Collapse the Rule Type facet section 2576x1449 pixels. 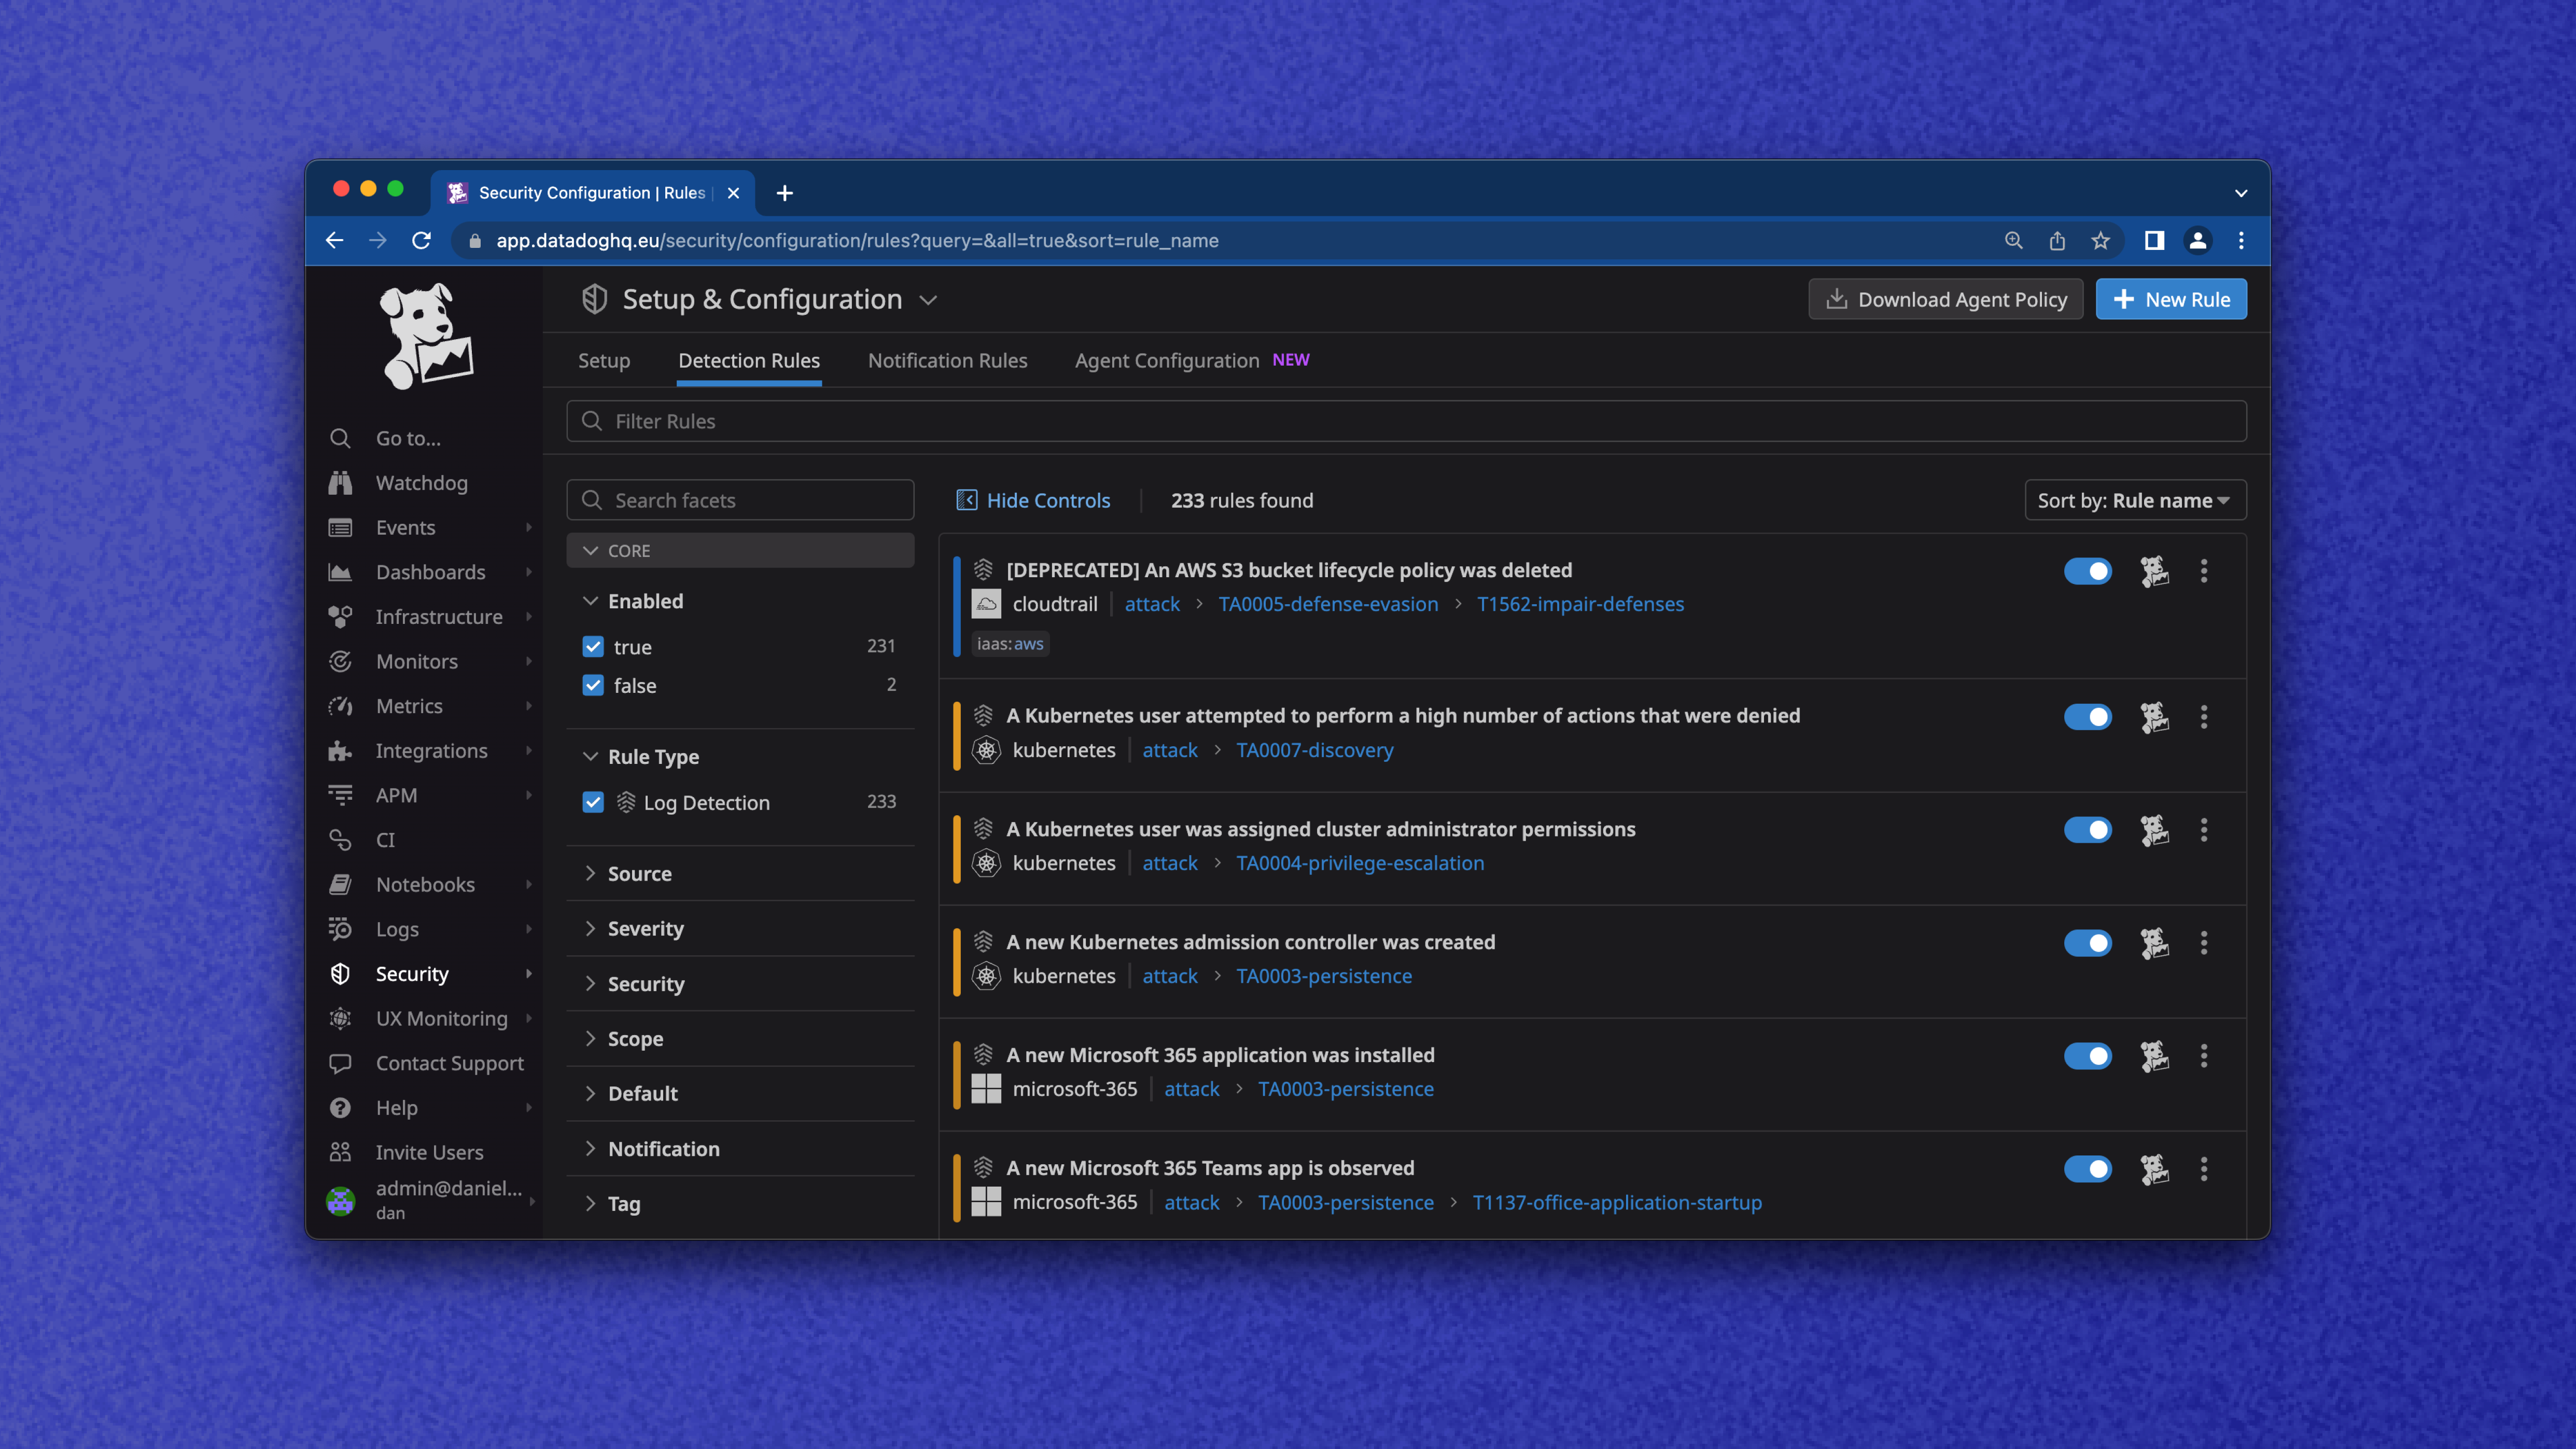[640, 757]
